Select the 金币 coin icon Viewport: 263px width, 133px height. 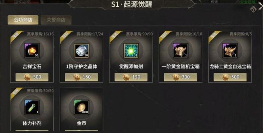[81, 107]
